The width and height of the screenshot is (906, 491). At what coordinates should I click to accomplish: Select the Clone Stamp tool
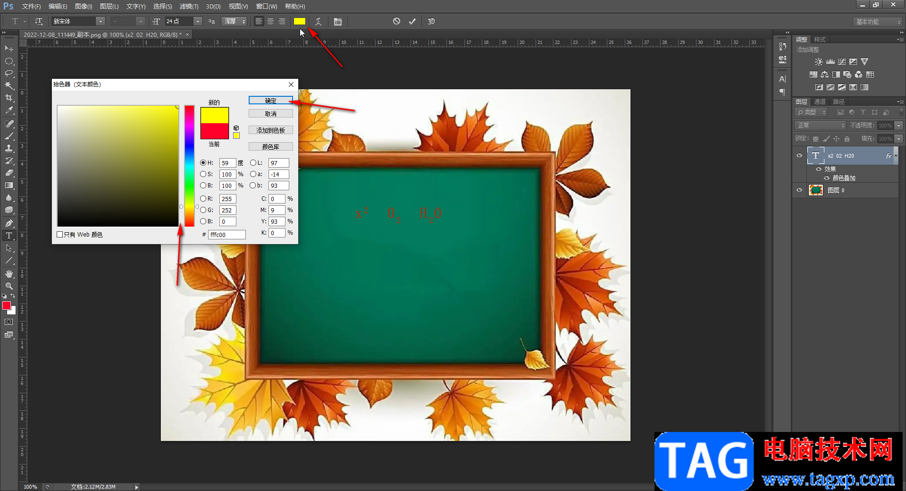(9, 148)
